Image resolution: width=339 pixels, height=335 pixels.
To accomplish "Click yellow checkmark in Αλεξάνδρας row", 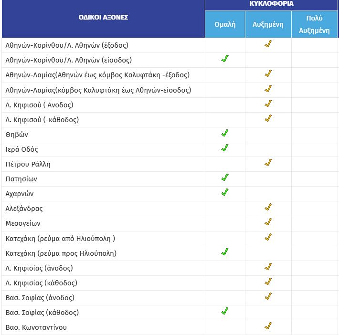I will pos(268,208).
